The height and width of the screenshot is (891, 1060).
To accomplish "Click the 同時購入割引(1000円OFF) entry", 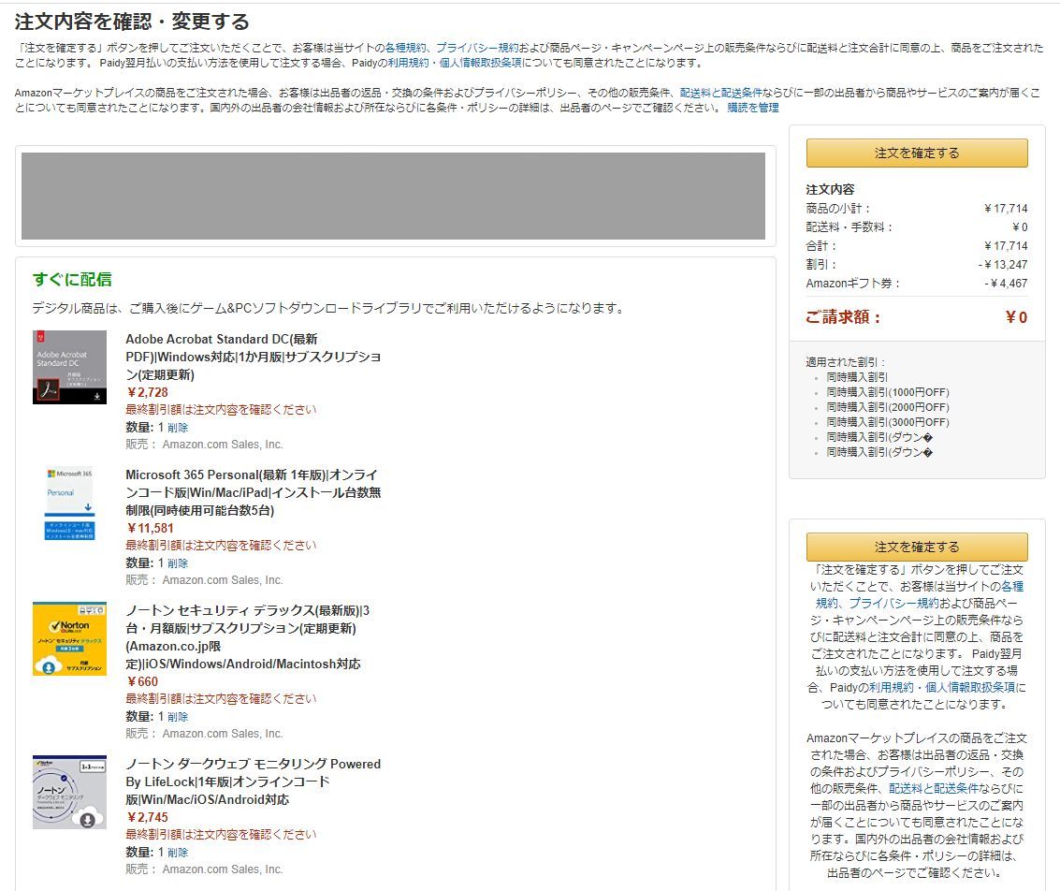I will click(x=888, y=392).
